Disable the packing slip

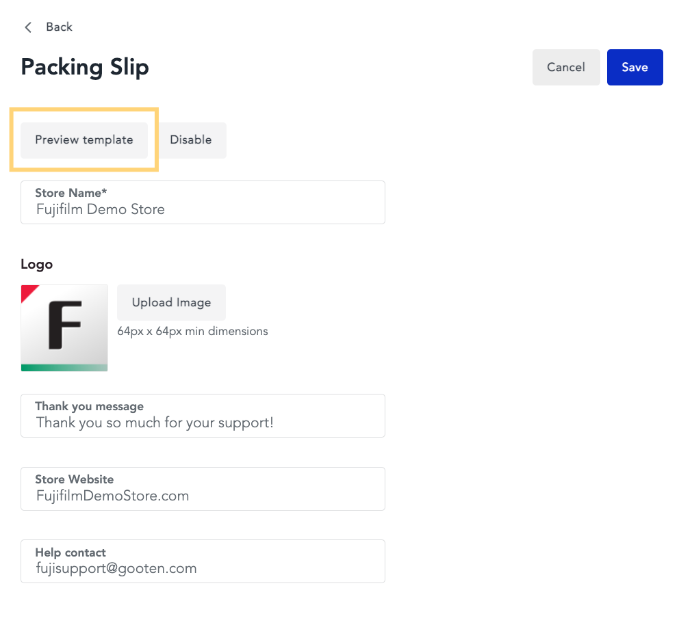tap(191, 140)
